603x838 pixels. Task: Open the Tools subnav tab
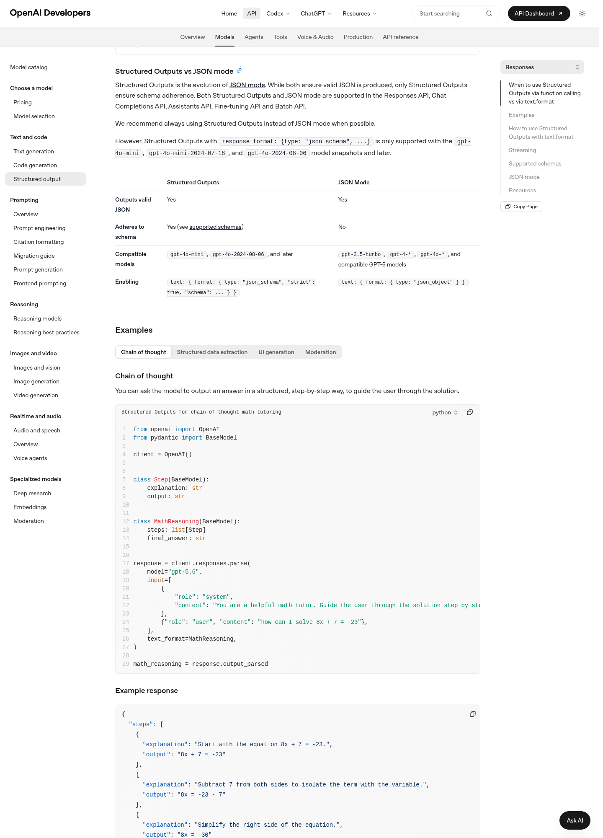[280, 37]
